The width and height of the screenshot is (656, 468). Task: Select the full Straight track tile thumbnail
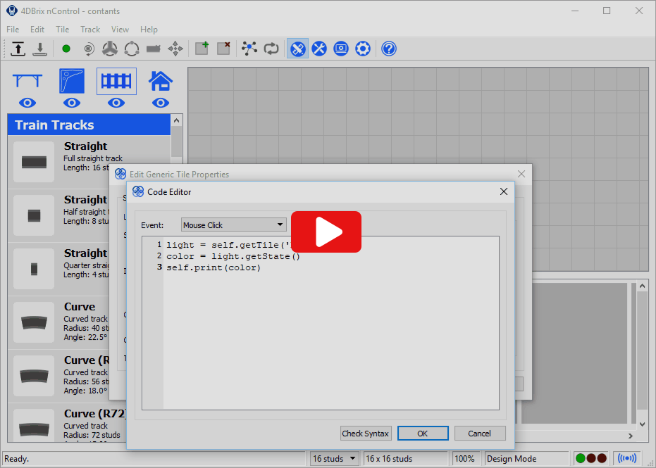click(x=34, y=162)
